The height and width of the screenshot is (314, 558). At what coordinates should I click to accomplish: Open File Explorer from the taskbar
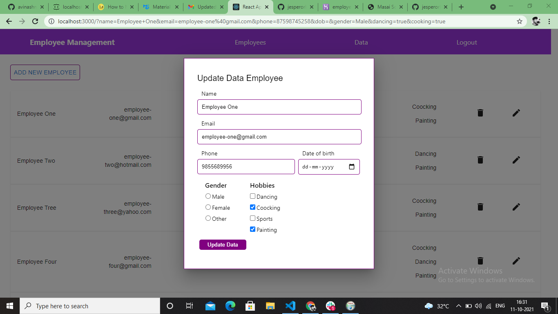coord(270,306)
